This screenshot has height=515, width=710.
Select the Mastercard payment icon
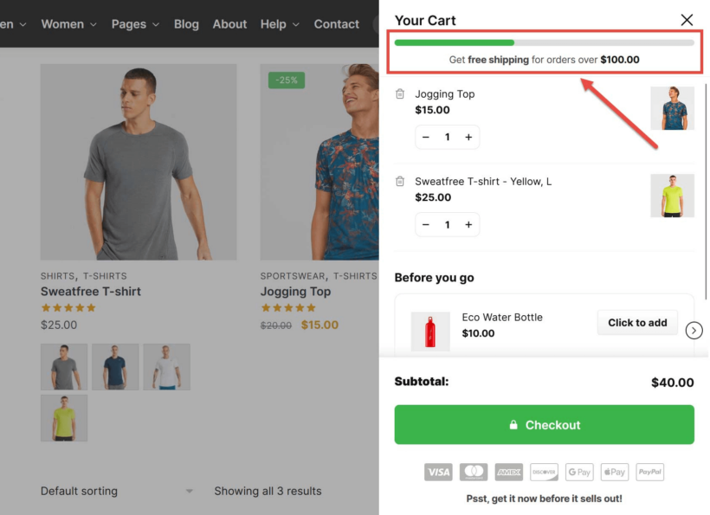[474, 472]
